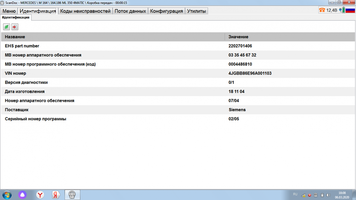Maximize or restore the ScanDoc window
Screen dimensions: 356x200
(339, 2)
